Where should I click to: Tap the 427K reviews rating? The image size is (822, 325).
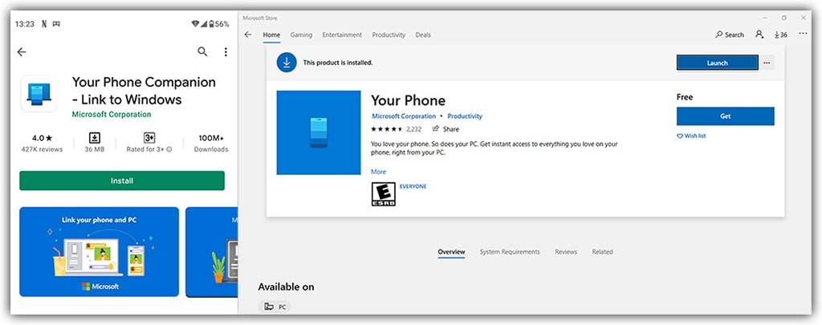42,143
